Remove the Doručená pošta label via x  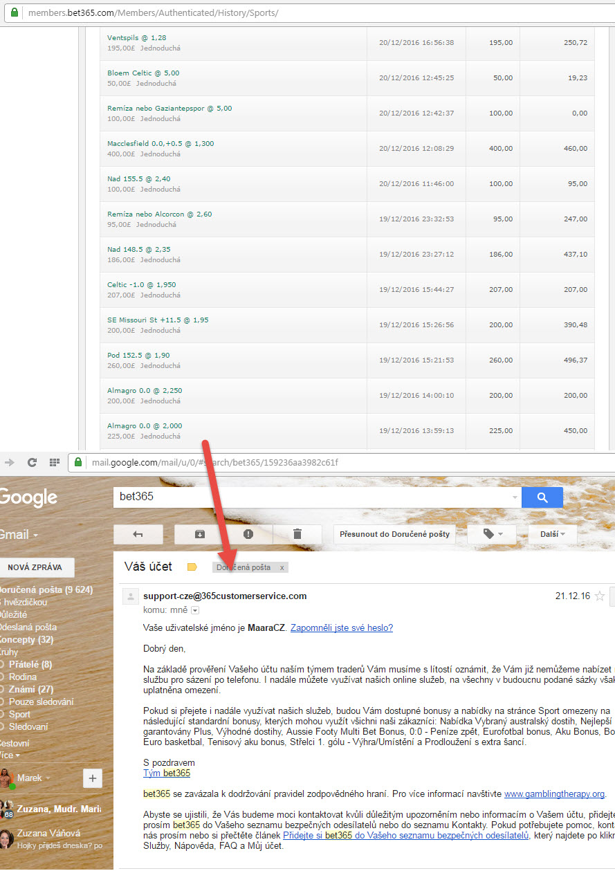[x=282, y=567]
